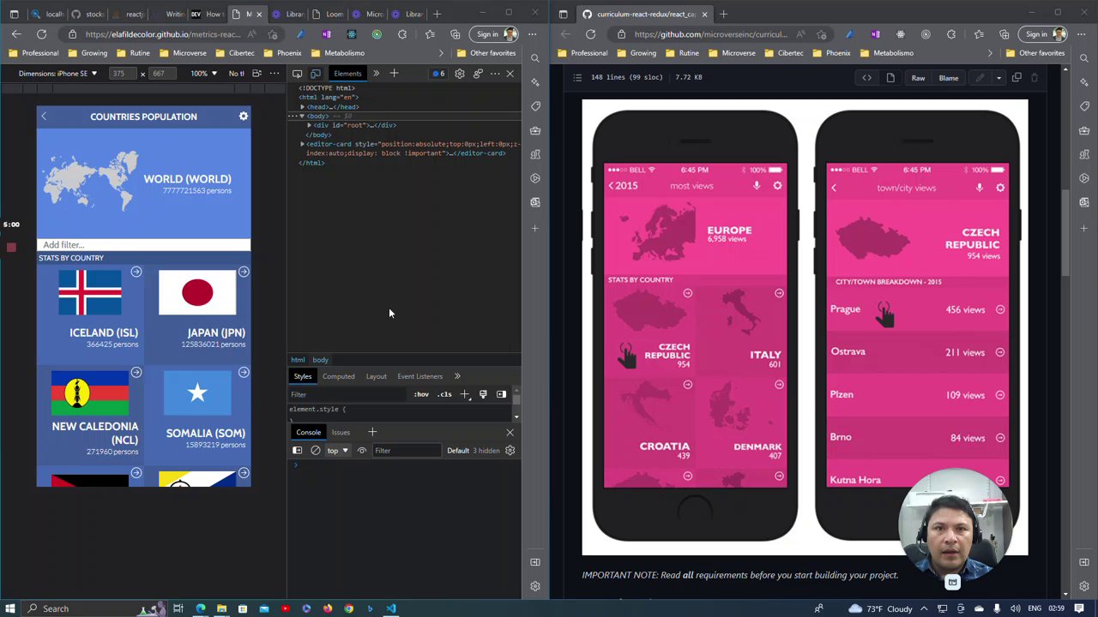The width and height of the screenshot is (1098, 617).
Task: Toggle the .cls classes panel
Action: (444, 394)
